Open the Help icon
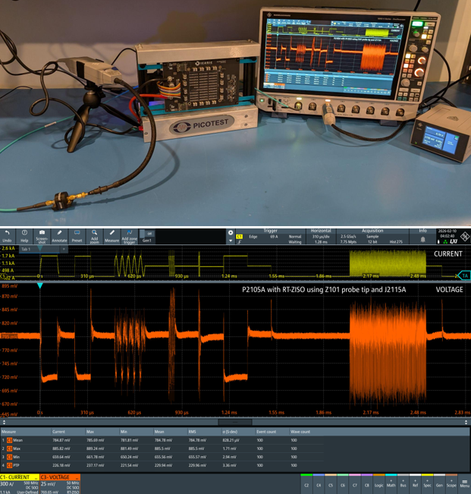Screen dimensions: 471x494 point(24,235)
